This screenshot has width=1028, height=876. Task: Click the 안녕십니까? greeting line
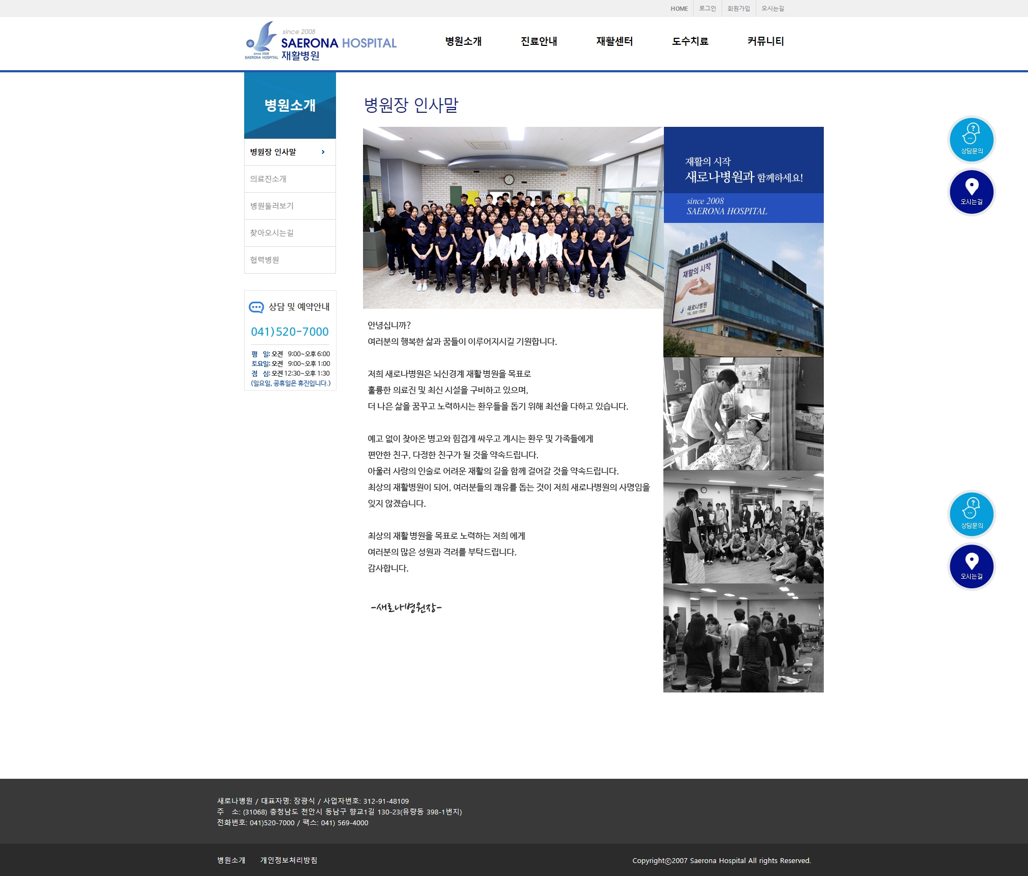pyautogui.click(x=389, y=325)
